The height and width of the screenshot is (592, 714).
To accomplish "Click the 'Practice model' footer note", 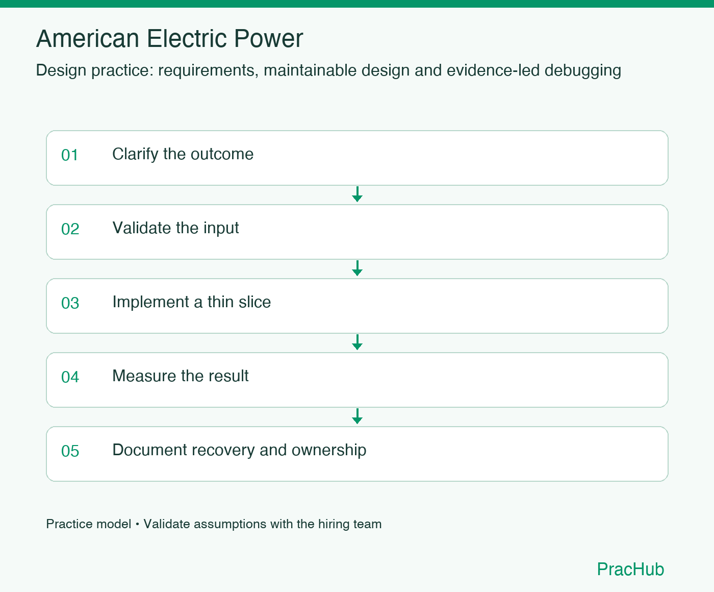I will pyautogui.click(x=214, y=524).
